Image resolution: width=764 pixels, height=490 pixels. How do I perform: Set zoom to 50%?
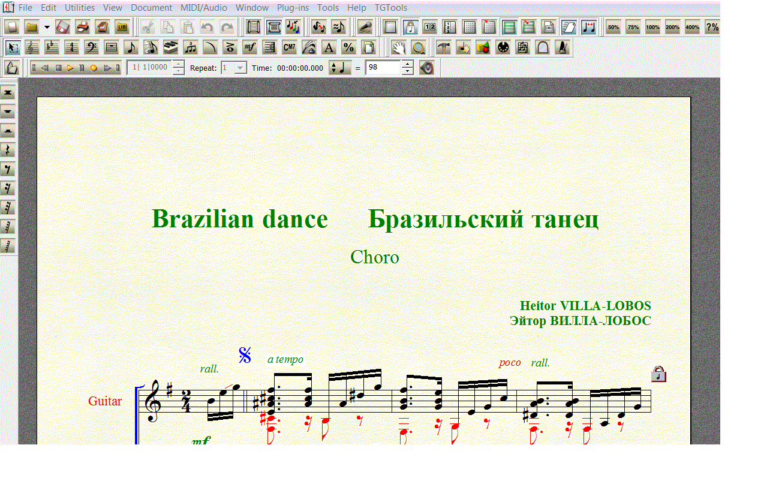(613, 27)
